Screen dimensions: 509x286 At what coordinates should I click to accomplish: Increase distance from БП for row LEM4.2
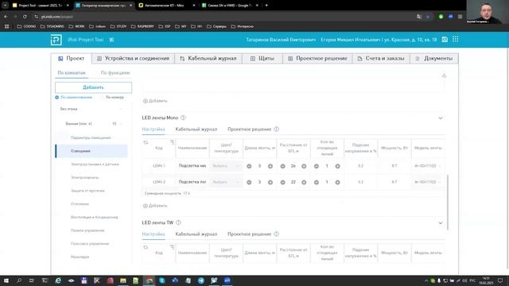(304, 182)
